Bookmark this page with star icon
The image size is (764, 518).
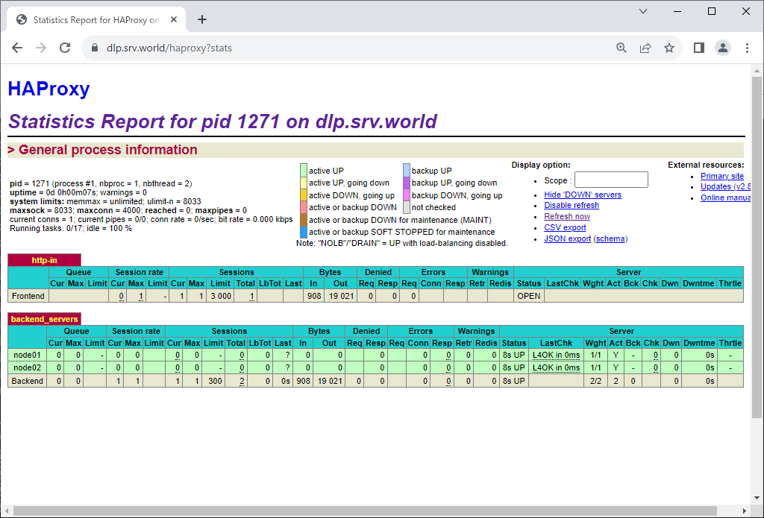(669, 48)
